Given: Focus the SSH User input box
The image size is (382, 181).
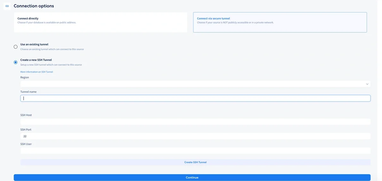Looking at the screenshot, I should click(195, 151).
